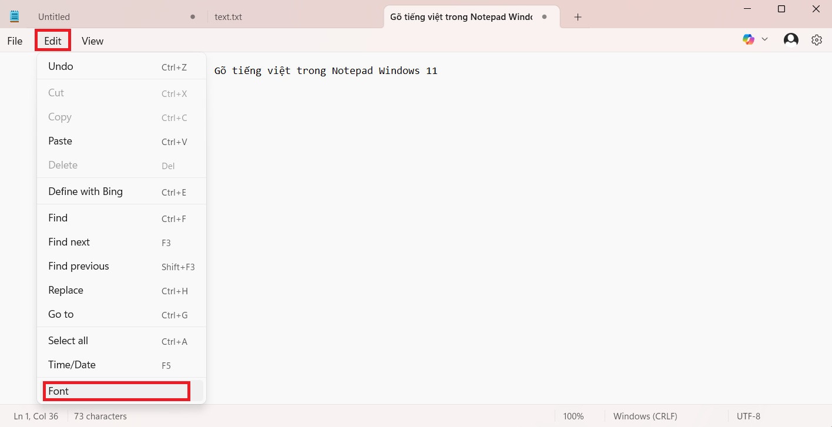
Task: Switch to the text.txt tab
Action: [x=294, y=17]
